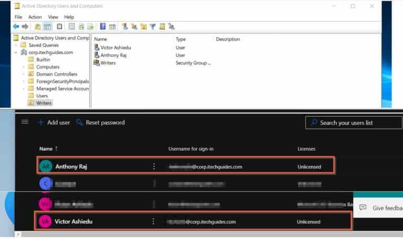Image resolution: width=403 pixels, height=239 pixels.
Task: Select Anthony Raj row in ADUC list
Action: coord(113,55)
